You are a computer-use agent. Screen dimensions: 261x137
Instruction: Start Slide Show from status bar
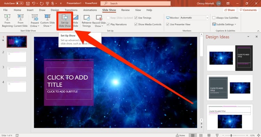tap(217, 135)
